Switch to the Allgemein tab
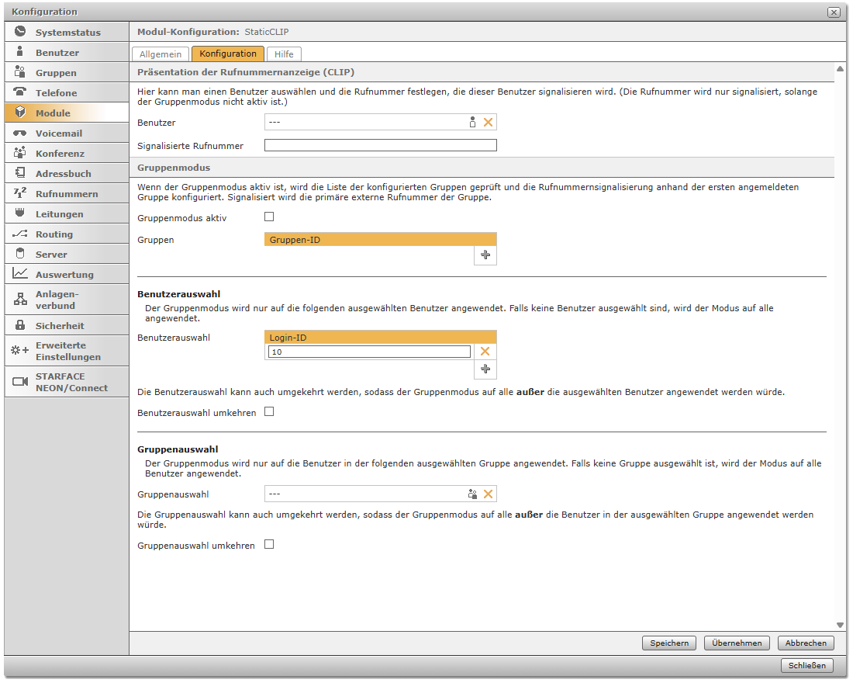The height and width of the screenshot is (683, 853). [x=161, y=54]
